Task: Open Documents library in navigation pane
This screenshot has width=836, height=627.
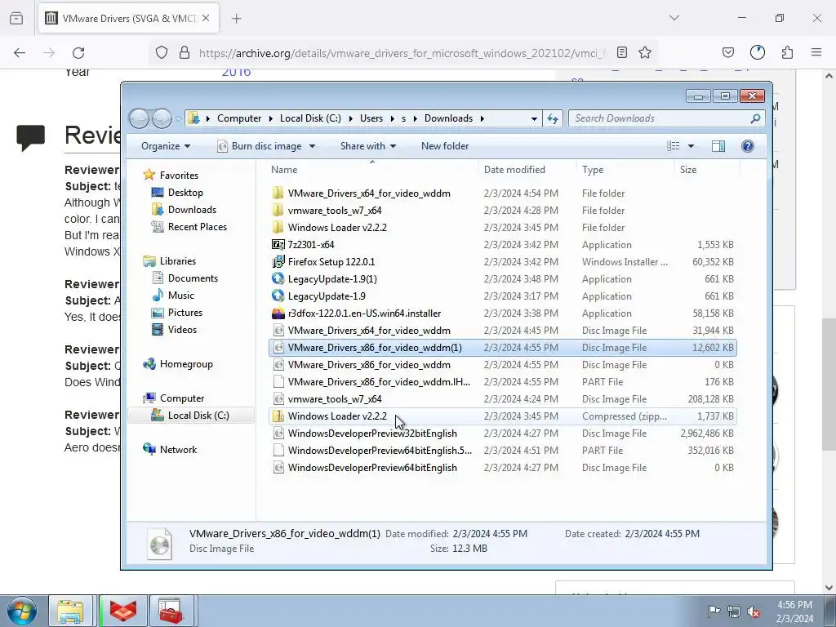Action: pos(193,278)
